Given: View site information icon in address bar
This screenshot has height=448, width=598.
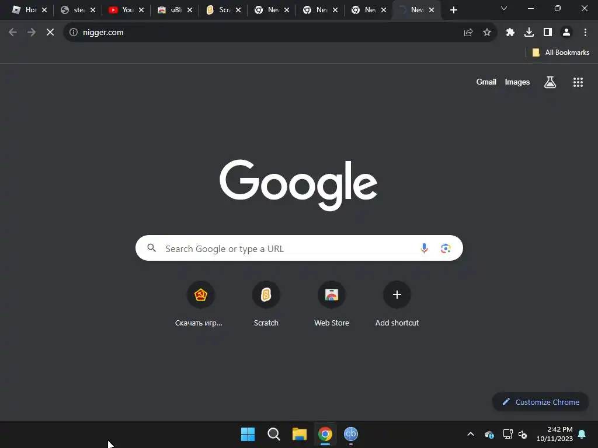Looking at the screenshot, I should 74,33.
